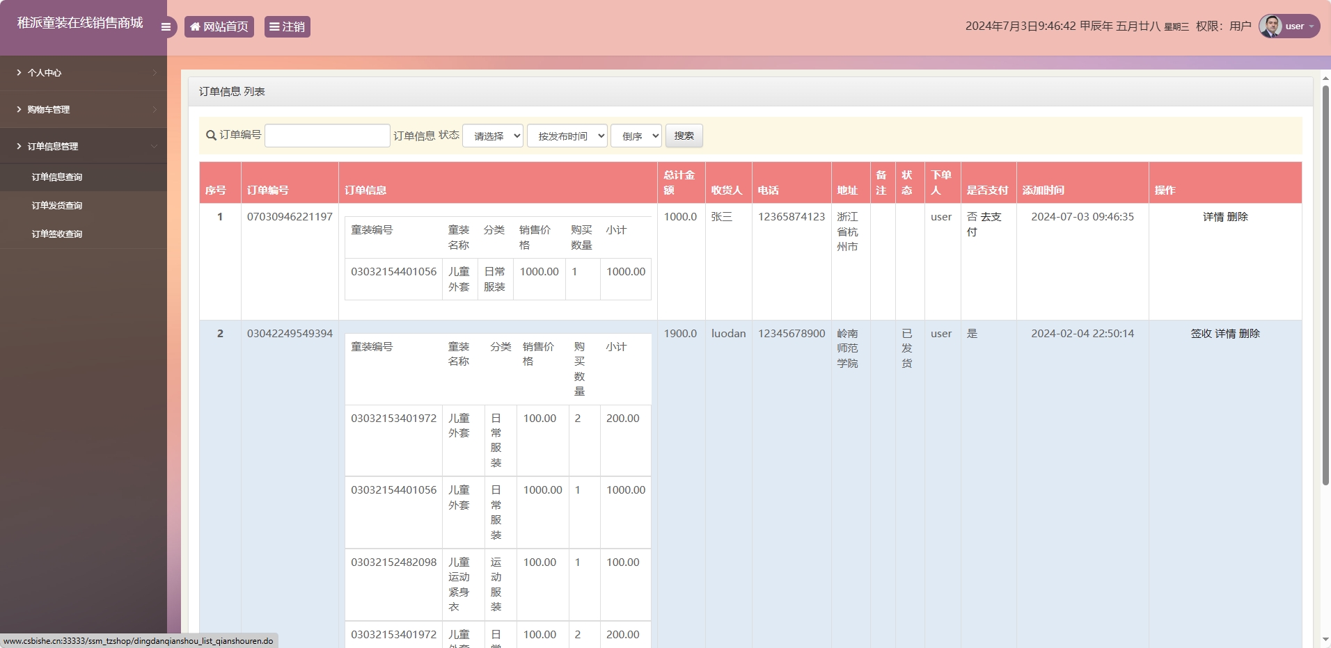Expand the 个人中心 sidebar section
This screenshot has width=1331, height=648.
(x=44, y=72)
